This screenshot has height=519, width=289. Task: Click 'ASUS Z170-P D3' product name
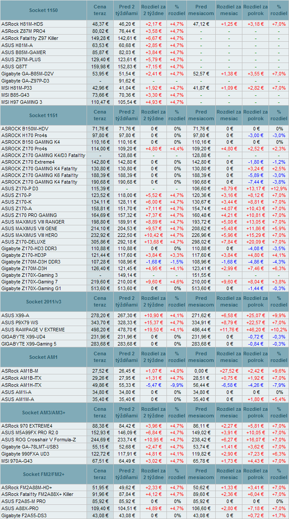19,188
